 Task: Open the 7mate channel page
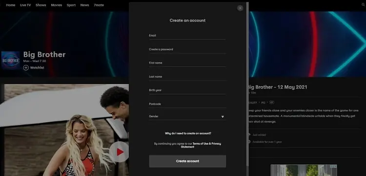pos(99,5)
